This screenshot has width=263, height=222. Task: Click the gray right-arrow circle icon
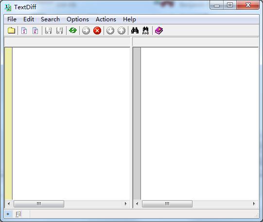pyautogui.click(x=86, y=31)
